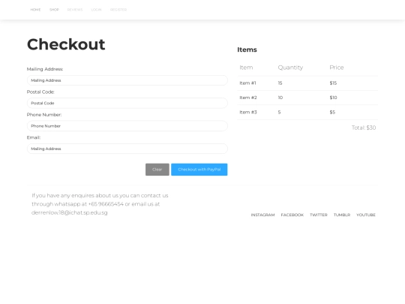Click the Phone Number: label
405x304 pixels.
[44, 115]
